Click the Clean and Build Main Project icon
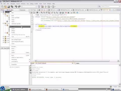This screenshot has width=121, height=91. click(42, 7)
